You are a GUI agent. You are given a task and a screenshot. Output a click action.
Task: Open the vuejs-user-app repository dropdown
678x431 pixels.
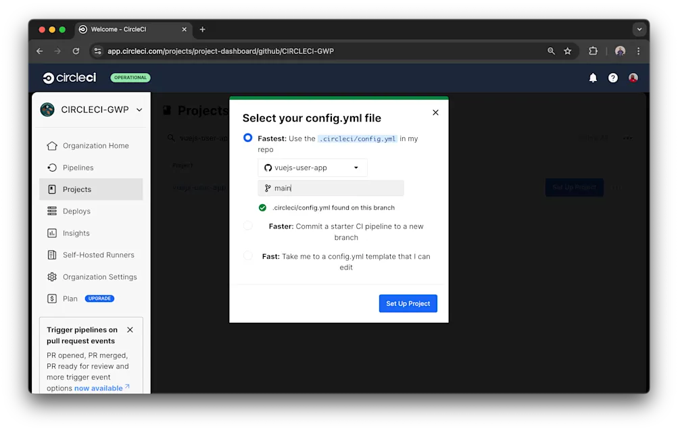click(312, 168)
